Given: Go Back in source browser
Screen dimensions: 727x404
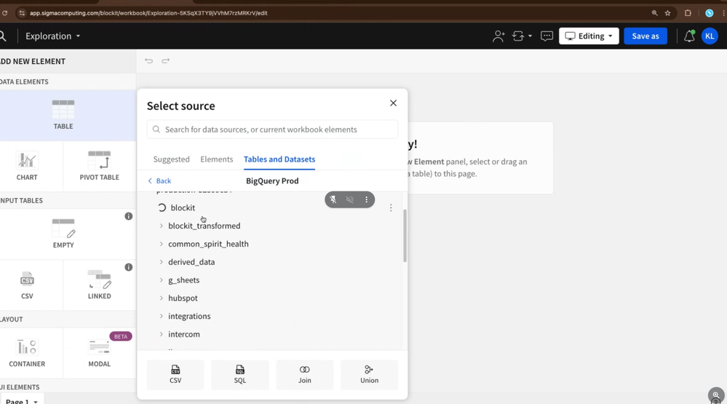Looking at the screenshot, I should (159, 181).
